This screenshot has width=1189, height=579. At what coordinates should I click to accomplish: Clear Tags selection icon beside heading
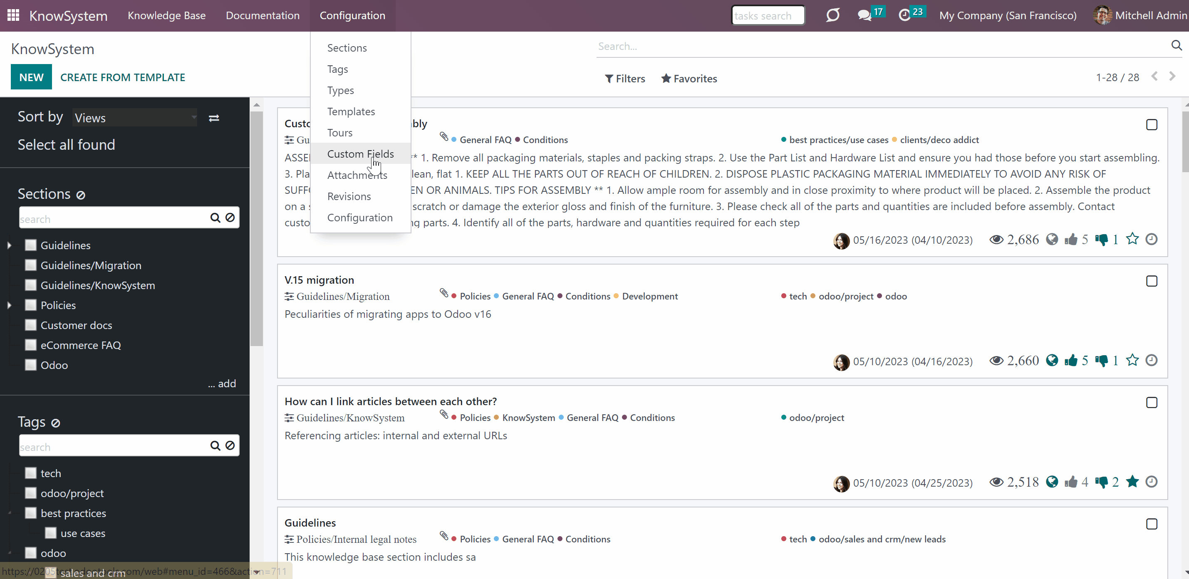click(55, 423)
